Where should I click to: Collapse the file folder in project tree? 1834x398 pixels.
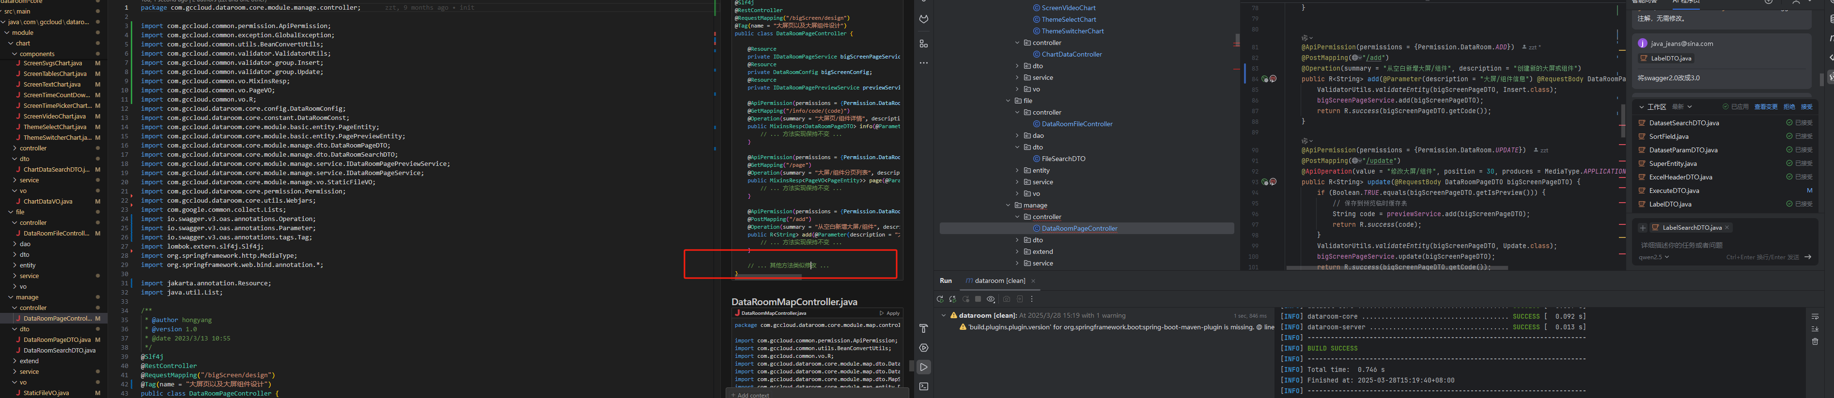(1008, 101)
